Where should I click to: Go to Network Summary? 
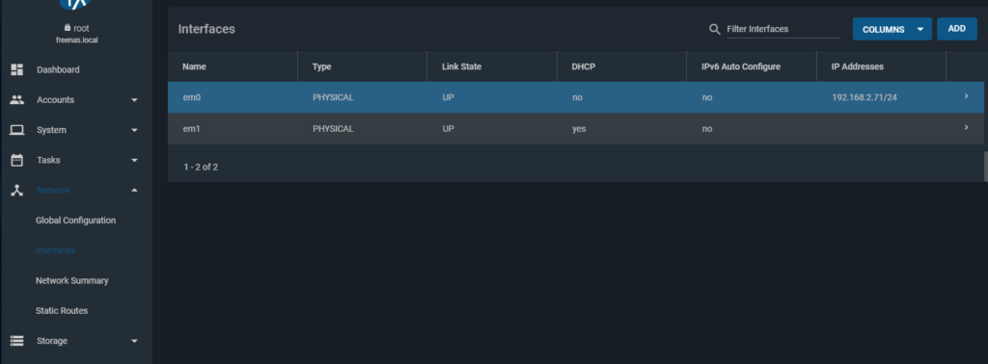coord(71,280)
